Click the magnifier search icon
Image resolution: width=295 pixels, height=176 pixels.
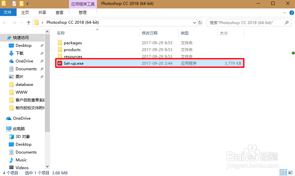(x=287, y=23)
